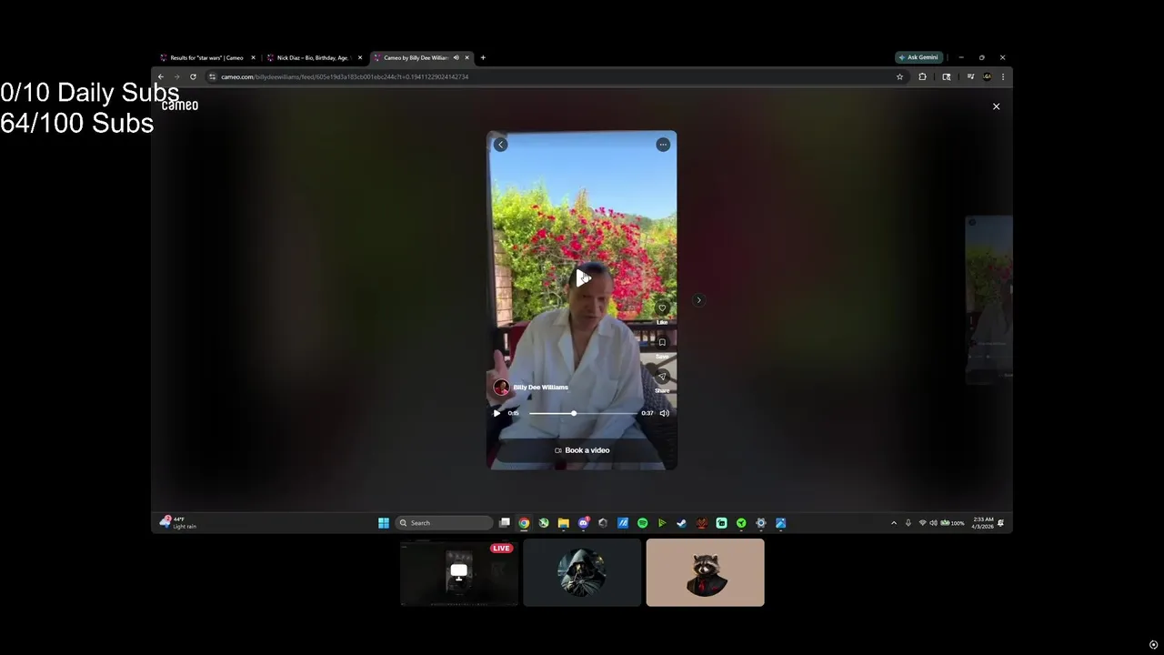Open Chrome from the taskbar
Viewport: 1164px width, 655px height.
point(525,523)
